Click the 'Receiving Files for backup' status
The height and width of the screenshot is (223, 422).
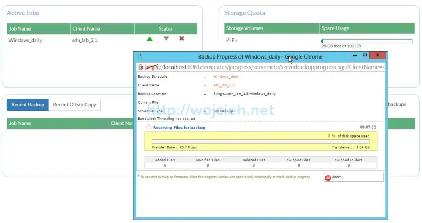tap(179, 127)
